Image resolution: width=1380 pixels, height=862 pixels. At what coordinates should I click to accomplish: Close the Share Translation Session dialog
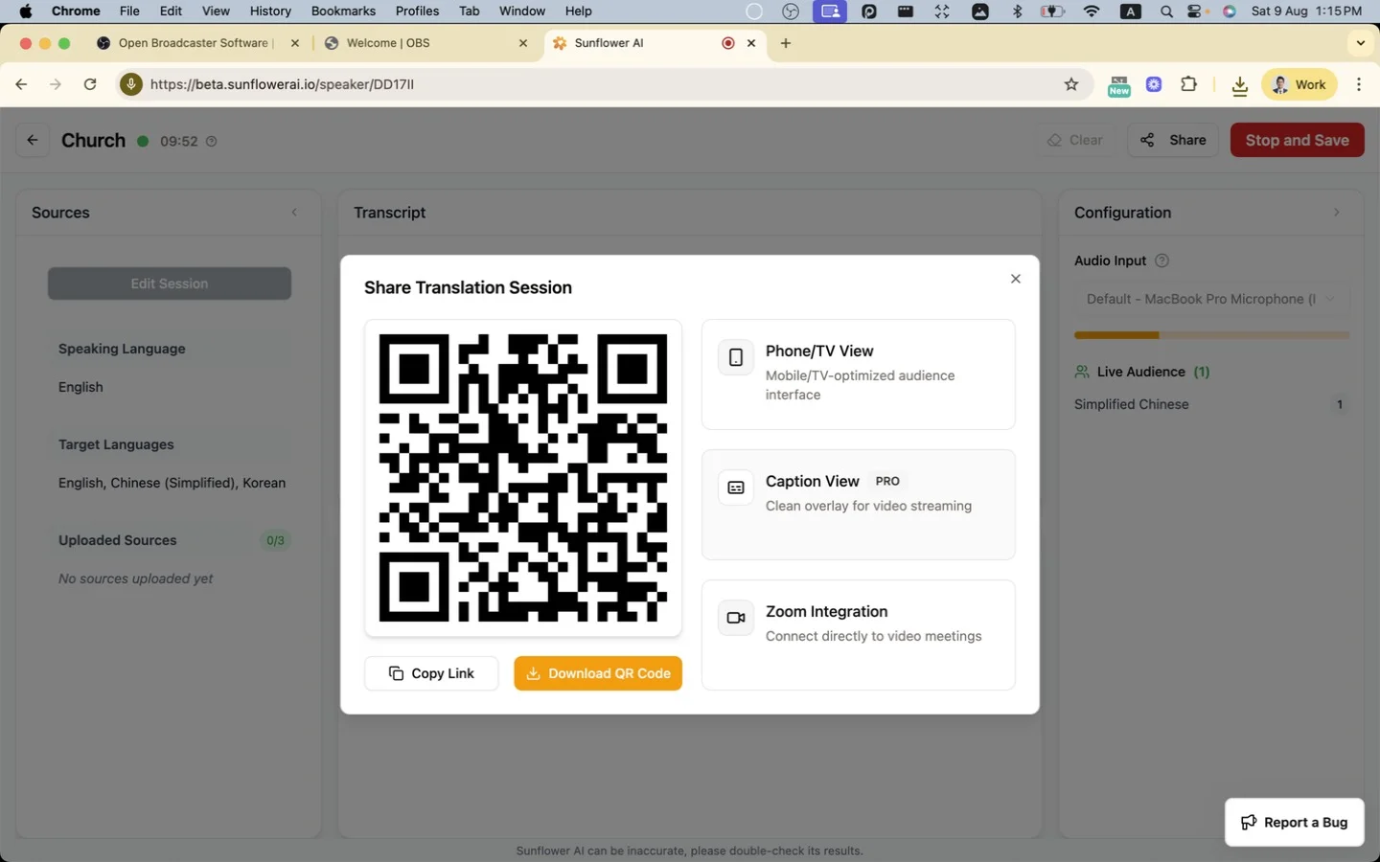tap(1016, 279)
